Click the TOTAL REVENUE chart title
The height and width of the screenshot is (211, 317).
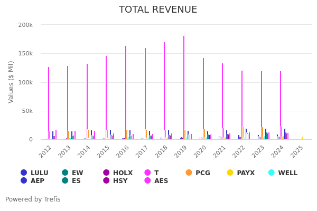[x=158, y=9]
